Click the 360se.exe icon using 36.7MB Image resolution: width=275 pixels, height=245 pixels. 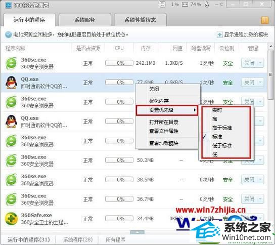tap(12, 199)
